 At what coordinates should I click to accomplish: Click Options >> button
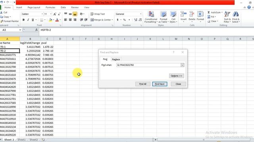(177, 76)
